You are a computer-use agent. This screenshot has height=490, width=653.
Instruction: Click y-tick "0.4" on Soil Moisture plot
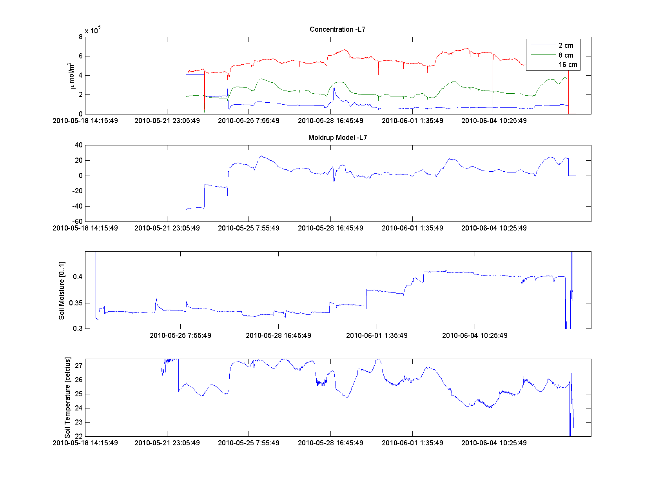click(78, 277)
